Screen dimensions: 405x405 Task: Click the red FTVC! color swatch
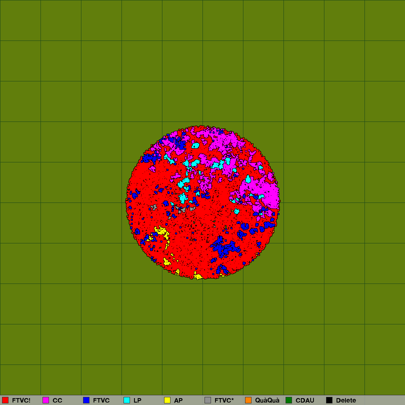5,400
